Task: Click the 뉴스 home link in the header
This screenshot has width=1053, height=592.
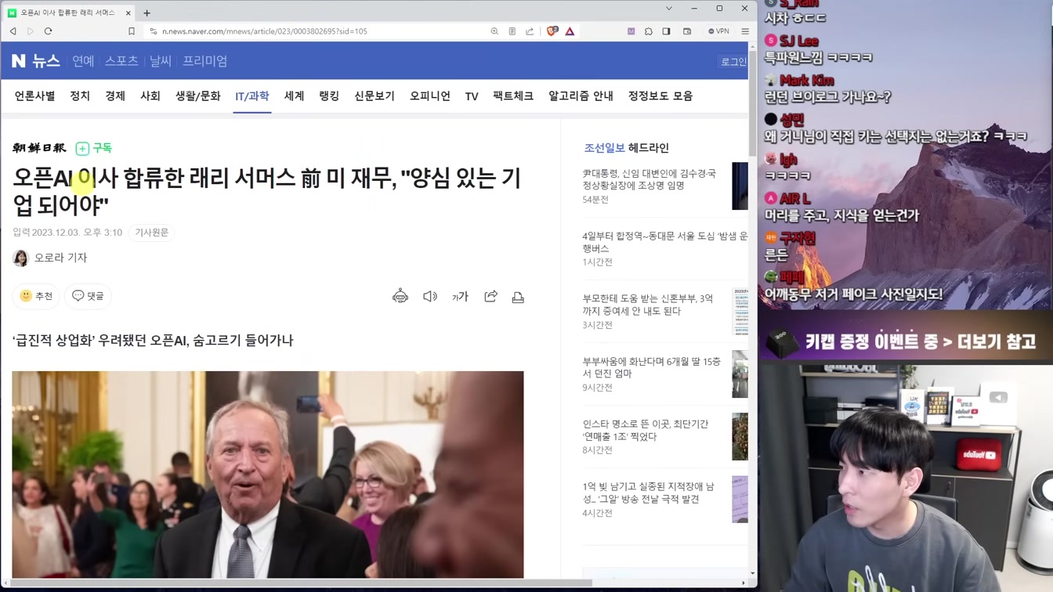Action: point(45,61)
